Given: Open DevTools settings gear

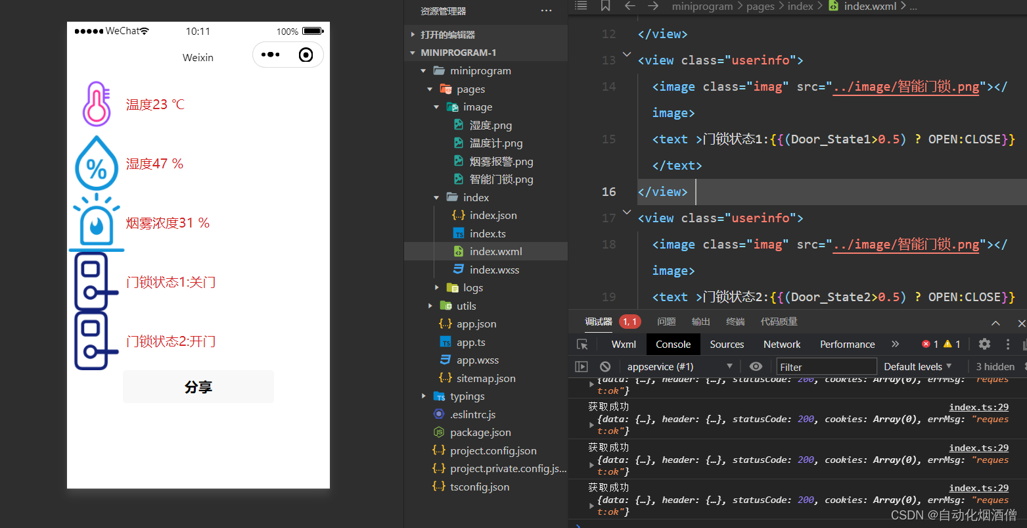Looking at the screenshot, I should [984, 344].
